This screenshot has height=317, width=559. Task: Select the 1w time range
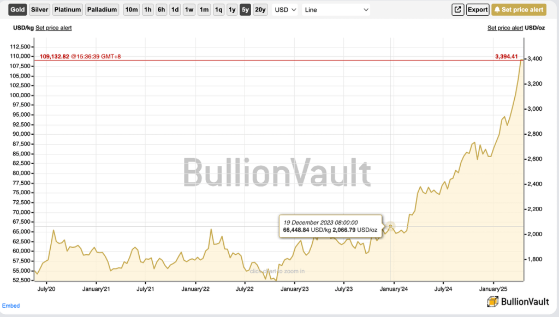189,10
